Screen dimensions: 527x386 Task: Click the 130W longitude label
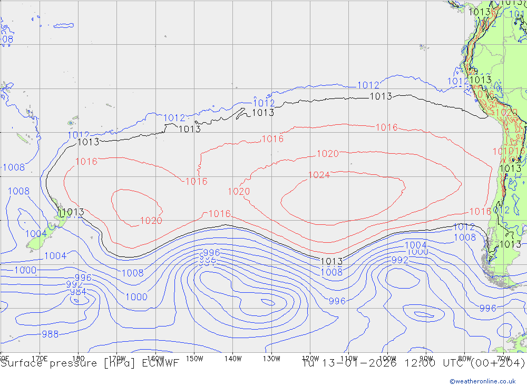[271, 359]
